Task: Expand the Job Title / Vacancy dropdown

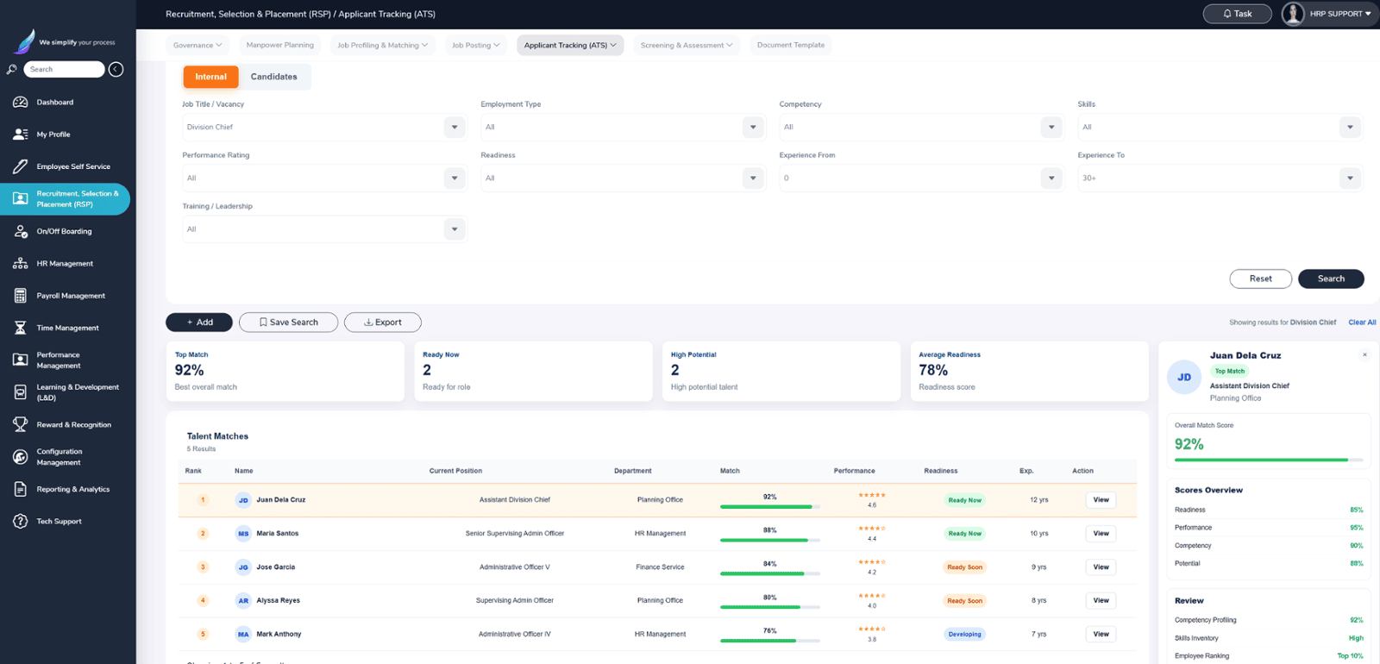Action: 324,127
